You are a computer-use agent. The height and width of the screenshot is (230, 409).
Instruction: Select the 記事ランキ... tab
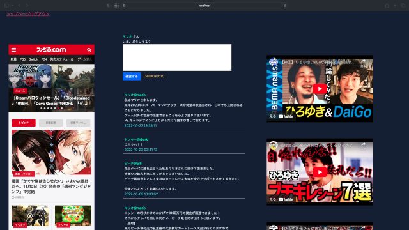click(x=78, y=123)
